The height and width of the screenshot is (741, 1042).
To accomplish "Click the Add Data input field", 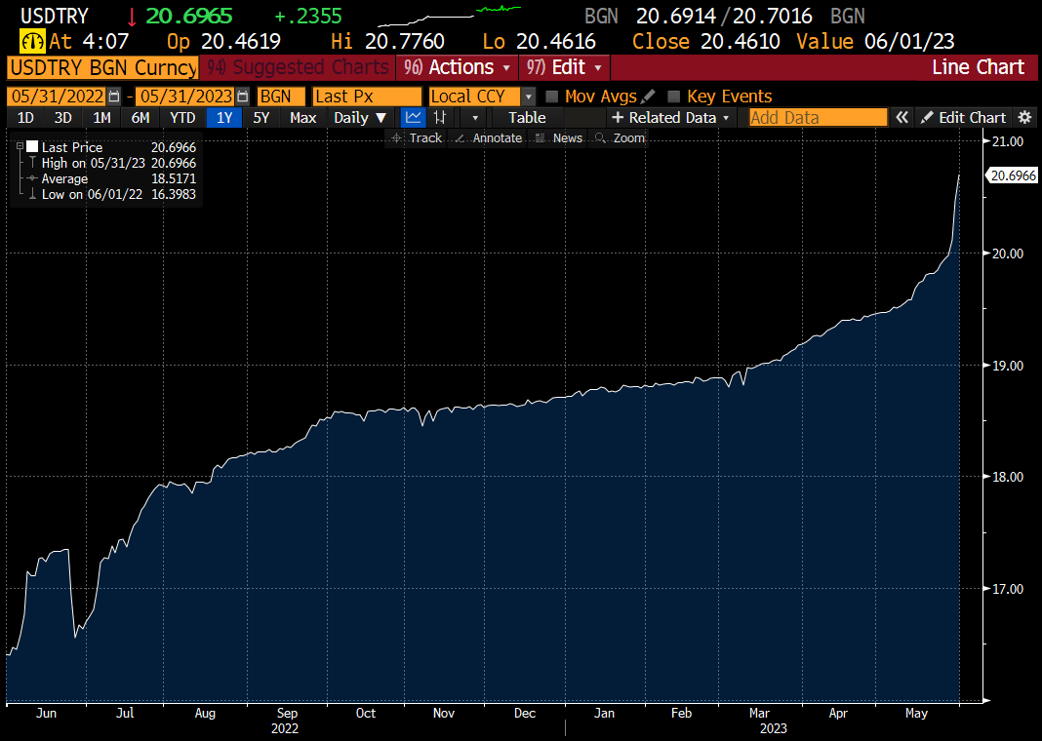I will (818, 117).
